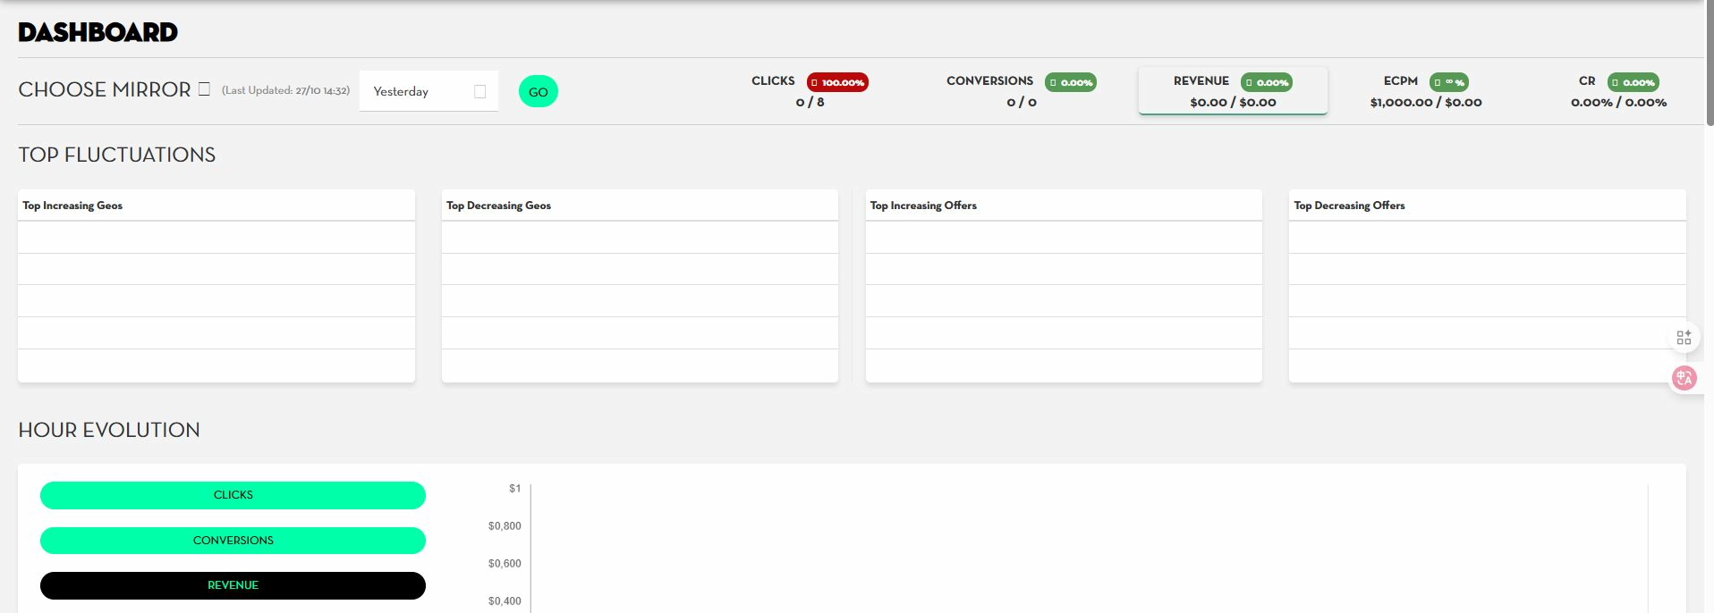Toggle the black REVENUE series button

click(x=233, y=585)
